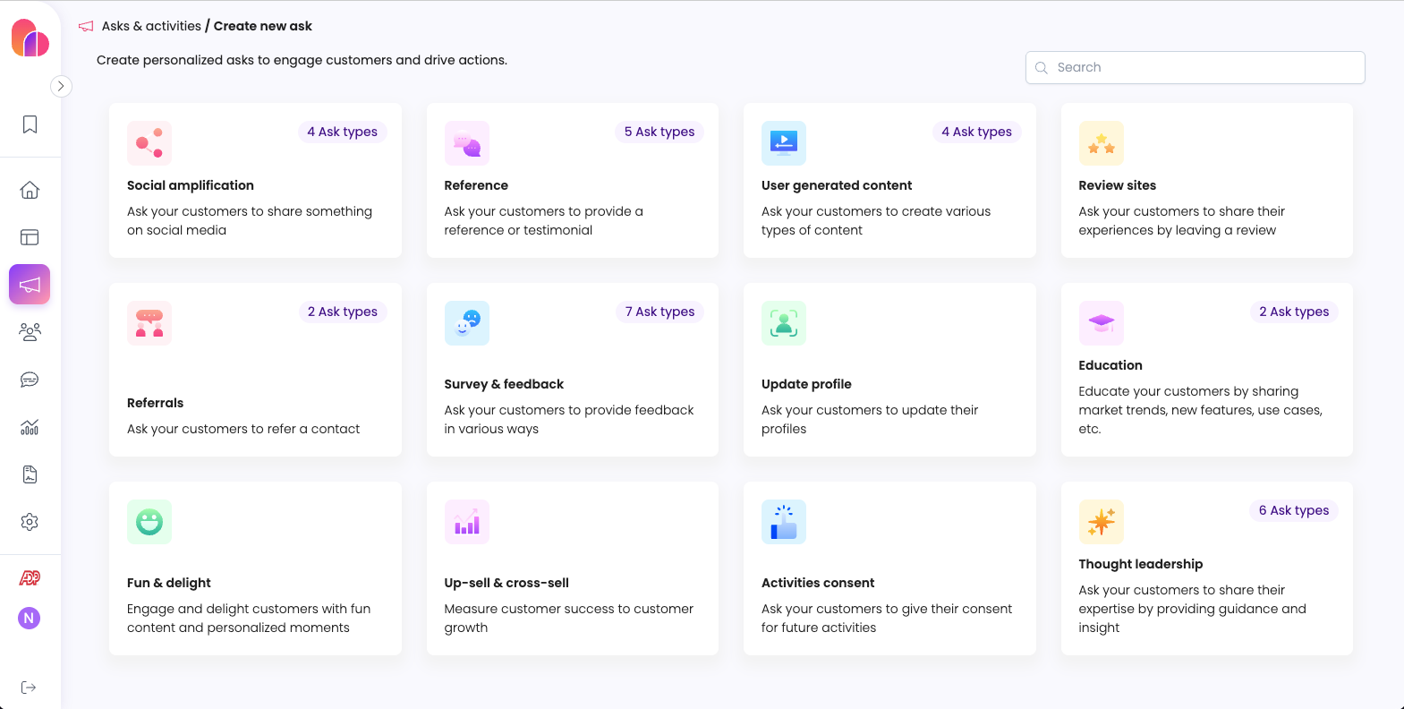Go to the home icon in the sidebar
Viewport: 1404px width, 709px height.
30,190
